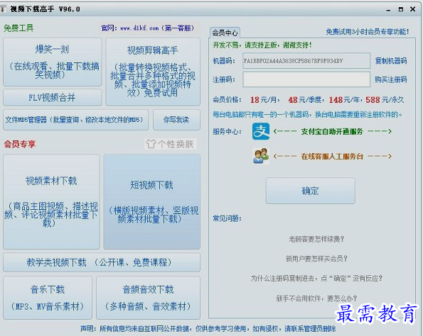Open the 个性换肤 skin changer
The width and height of the screenshot is (423, 336).
pos(170,144)
